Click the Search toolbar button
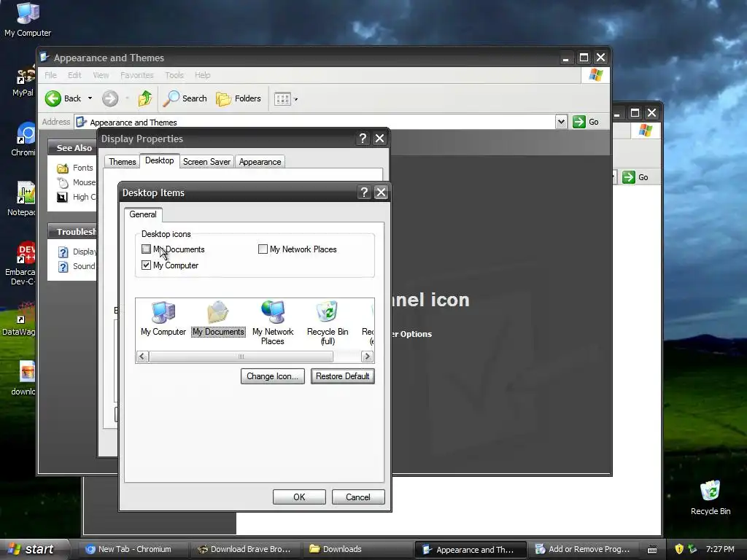 tap(185, 98)
